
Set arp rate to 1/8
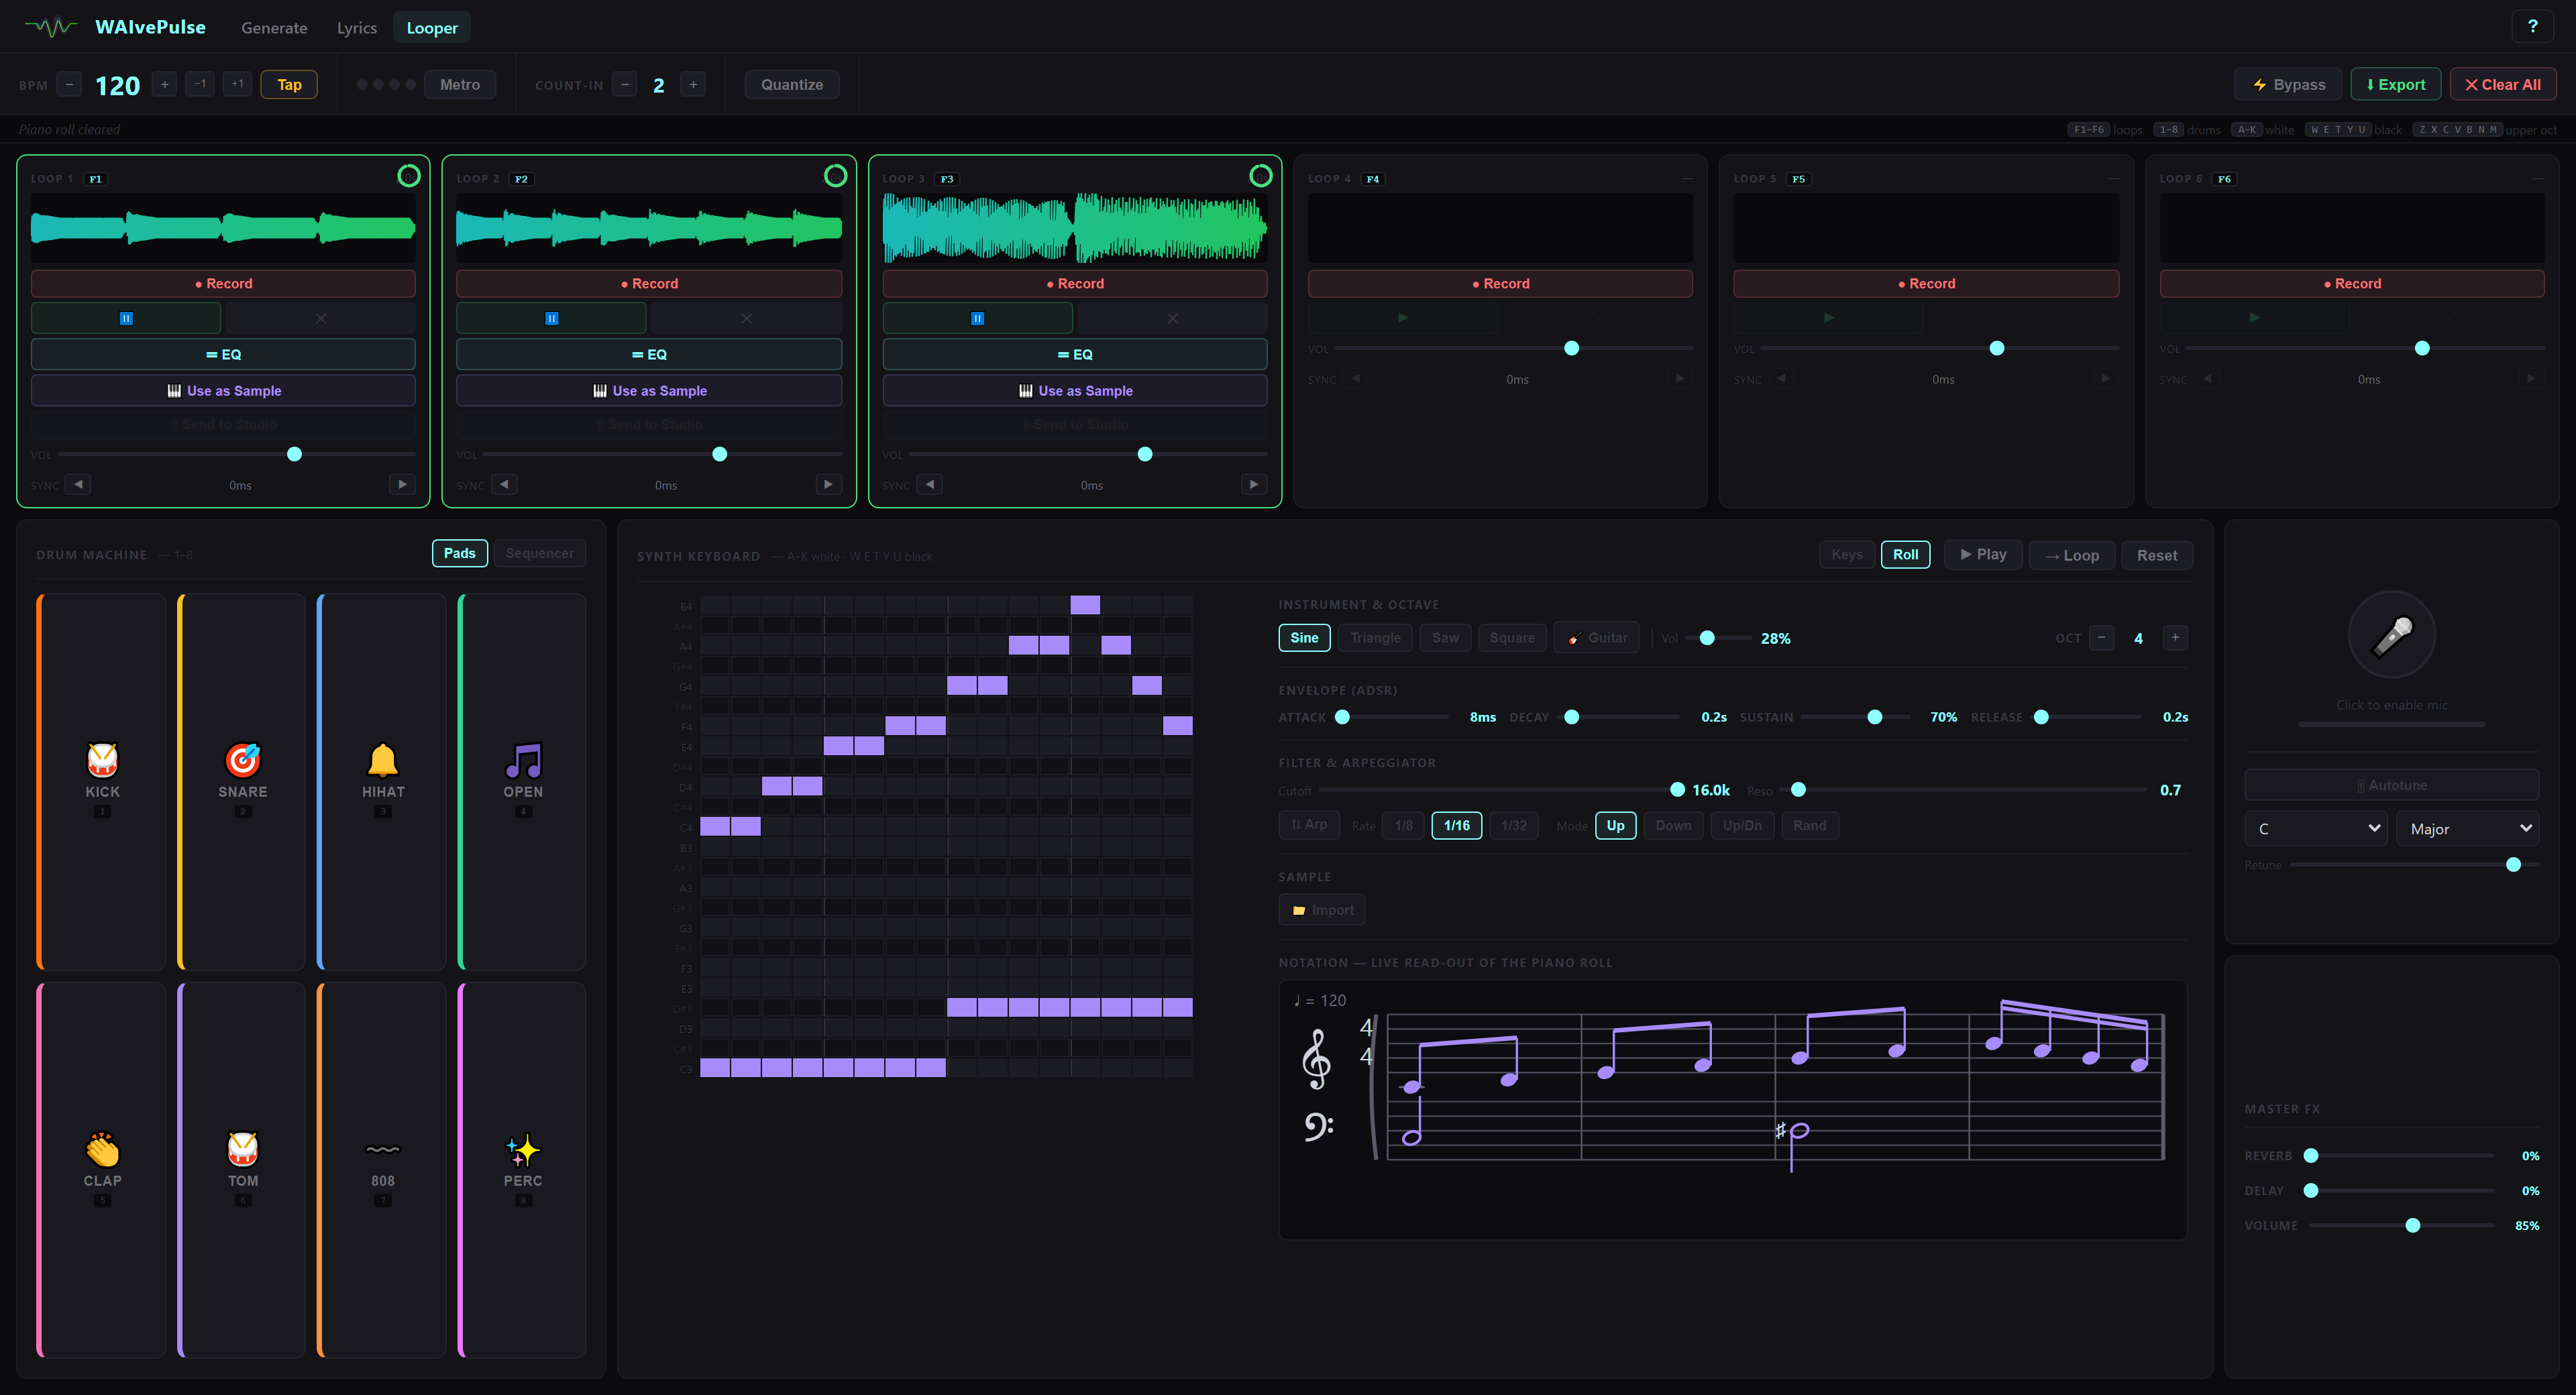pyautogui.click(x=1404, y=825)
